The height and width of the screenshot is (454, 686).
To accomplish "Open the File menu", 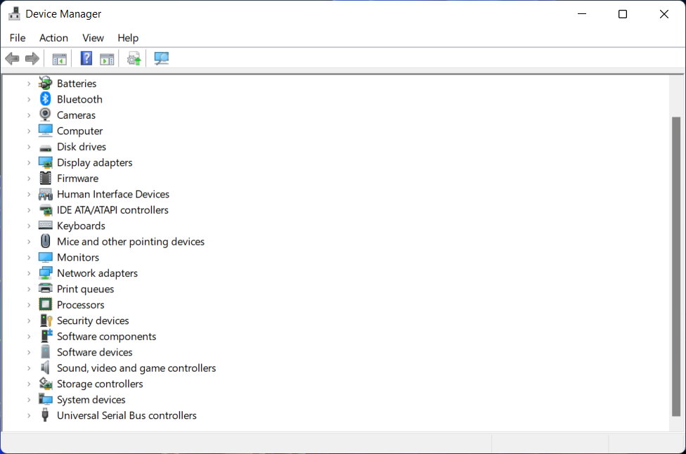I will pyautogui.click(x=18, y=38).
